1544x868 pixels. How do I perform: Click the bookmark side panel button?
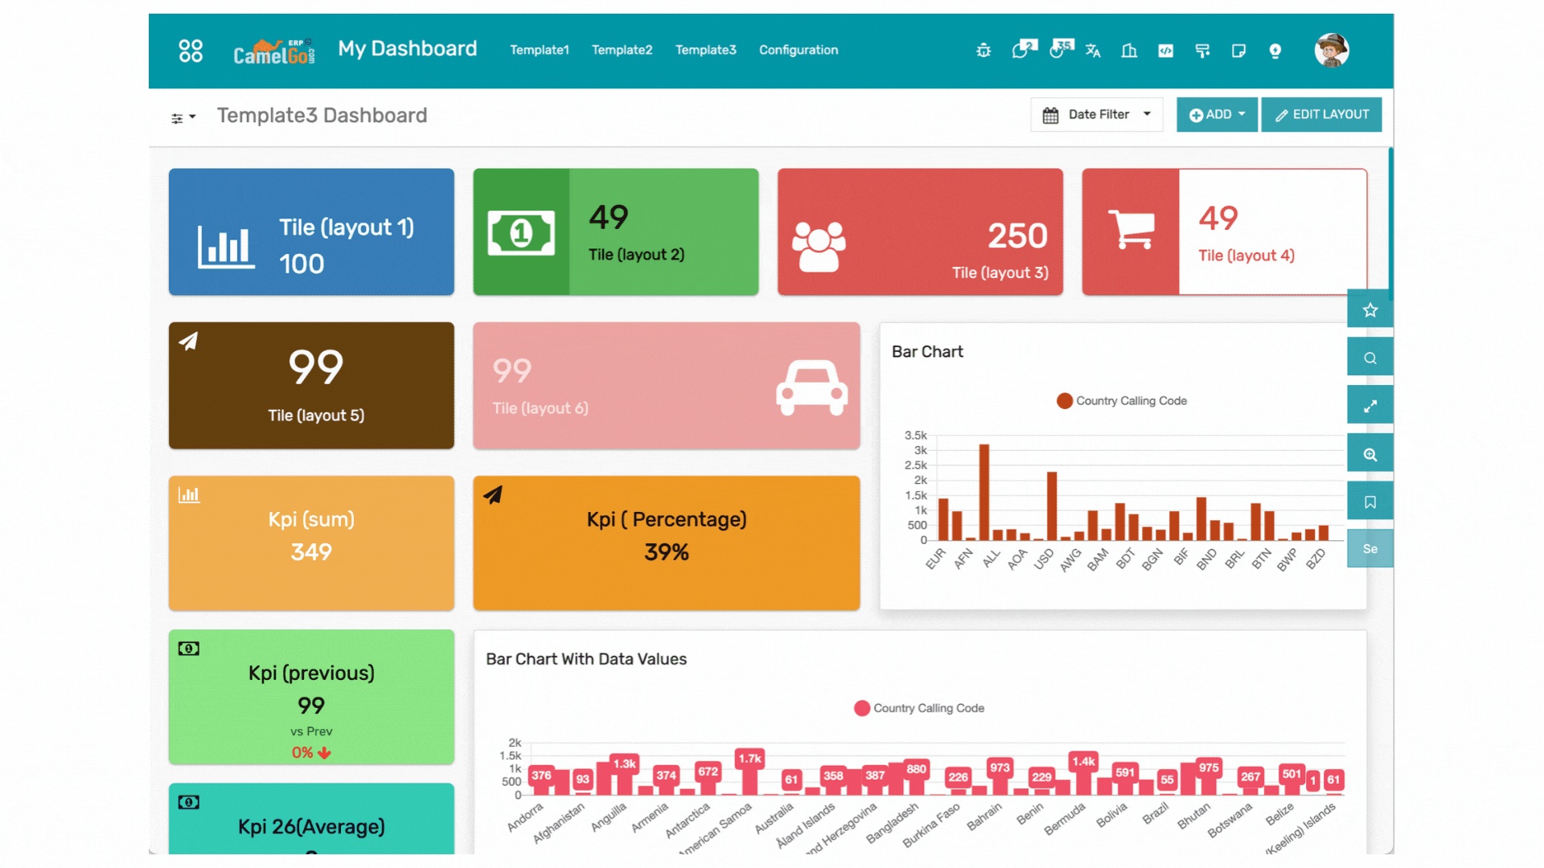(x=1369, y=502)
